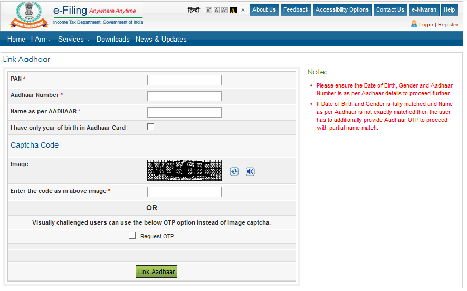This screenshot has height=291, width=467.
Task: Tick the only year of birth checkbox
Action: (151, 127)
